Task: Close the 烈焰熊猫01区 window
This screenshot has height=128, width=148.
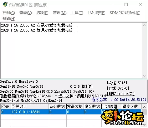Action: coord(140,5)
